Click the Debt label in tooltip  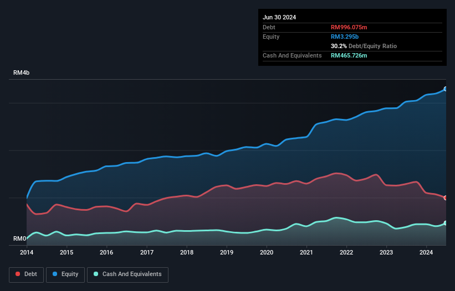coord(269,27)
